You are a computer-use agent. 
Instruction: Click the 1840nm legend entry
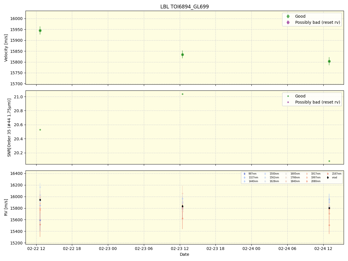coord(295,181)
